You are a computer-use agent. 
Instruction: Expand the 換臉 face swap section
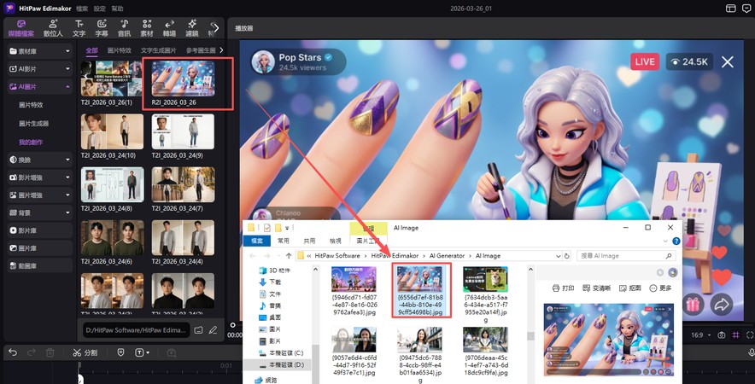[38, 159]
